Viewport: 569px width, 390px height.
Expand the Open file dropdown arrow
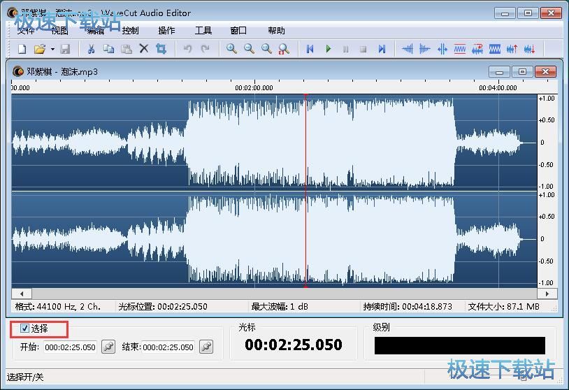52,49
